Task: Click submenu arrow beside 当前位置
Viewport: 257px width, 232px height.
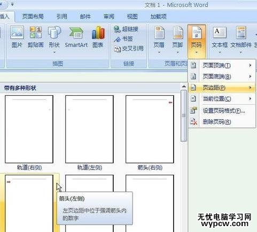Action: click(x=250, y=98)
